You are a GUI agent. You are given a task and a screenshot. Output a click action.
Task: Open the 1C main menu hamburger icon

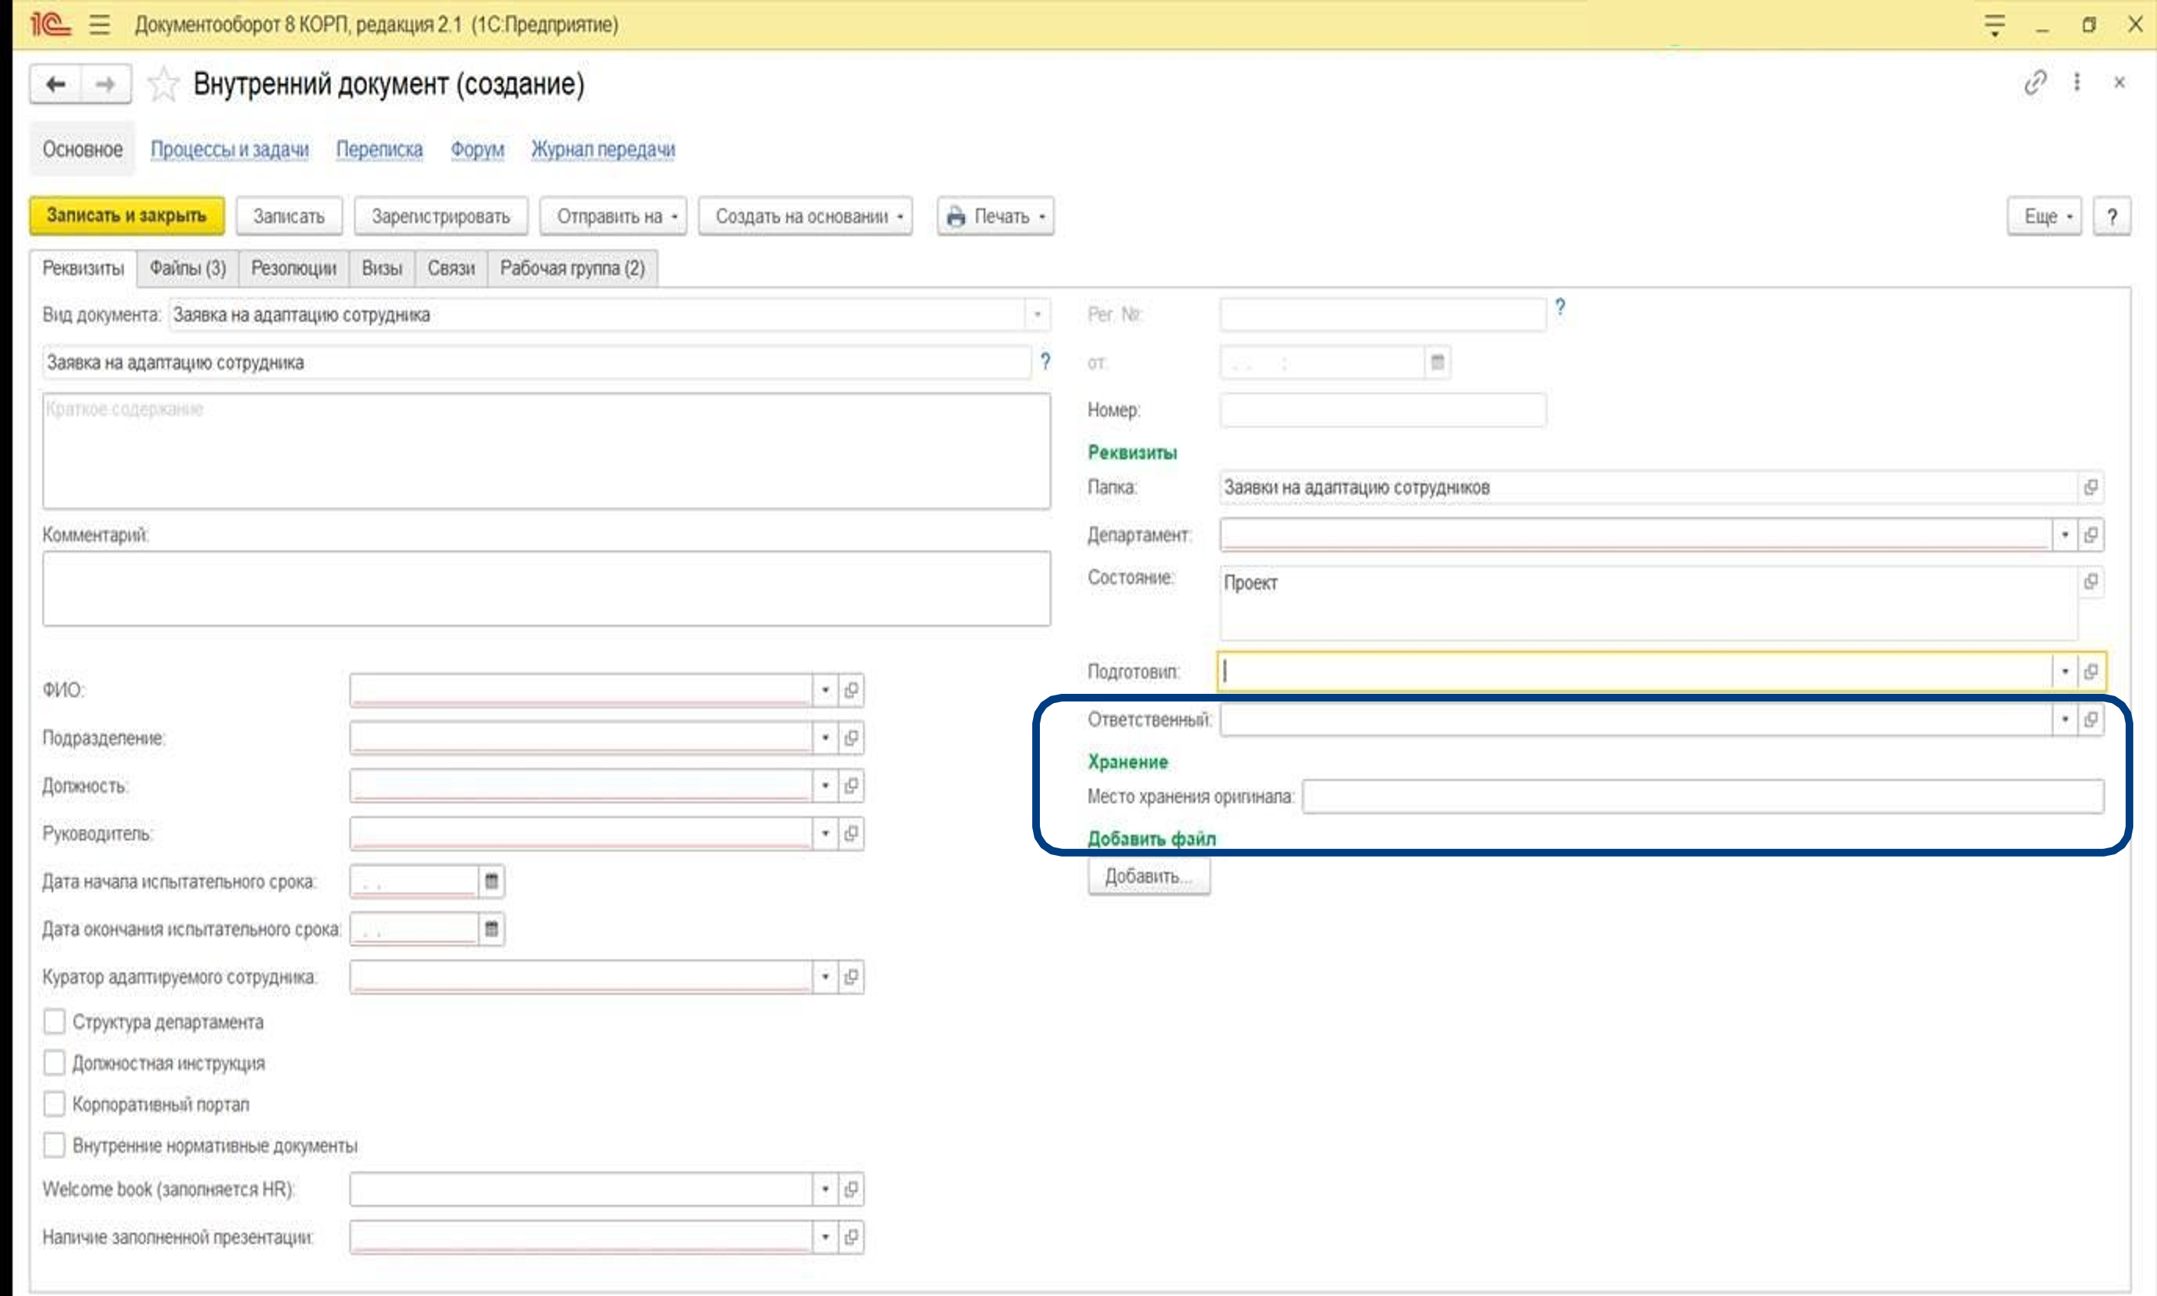tap(99, 24)
